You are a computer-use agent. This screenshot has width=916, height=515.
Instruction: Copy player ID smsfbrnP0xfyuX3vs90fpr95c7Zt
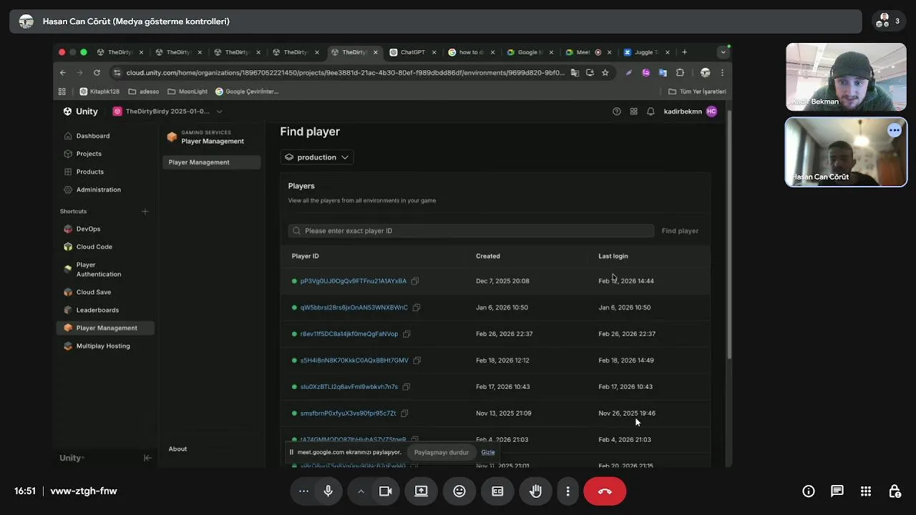(404, 413)
